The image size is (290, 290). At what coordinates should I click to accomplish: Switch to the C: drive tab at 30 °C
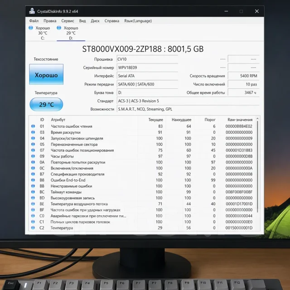(39, 33)
